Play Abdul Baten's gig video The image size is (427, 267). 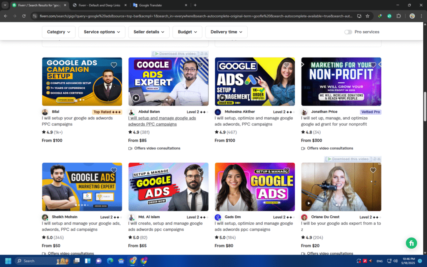136,98
